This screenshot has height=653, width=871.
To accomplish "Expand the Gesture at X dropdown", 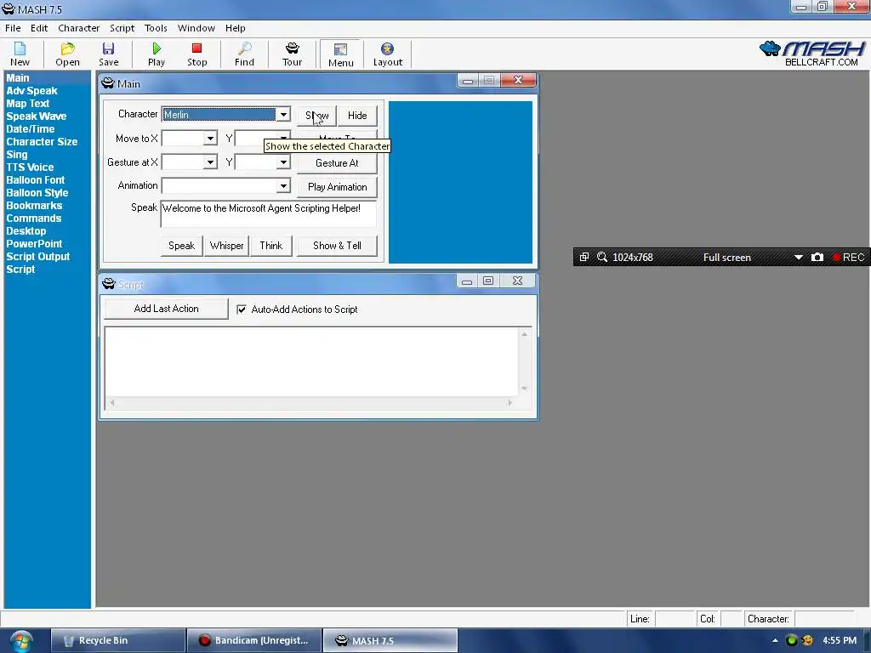I will pos(210,162).
